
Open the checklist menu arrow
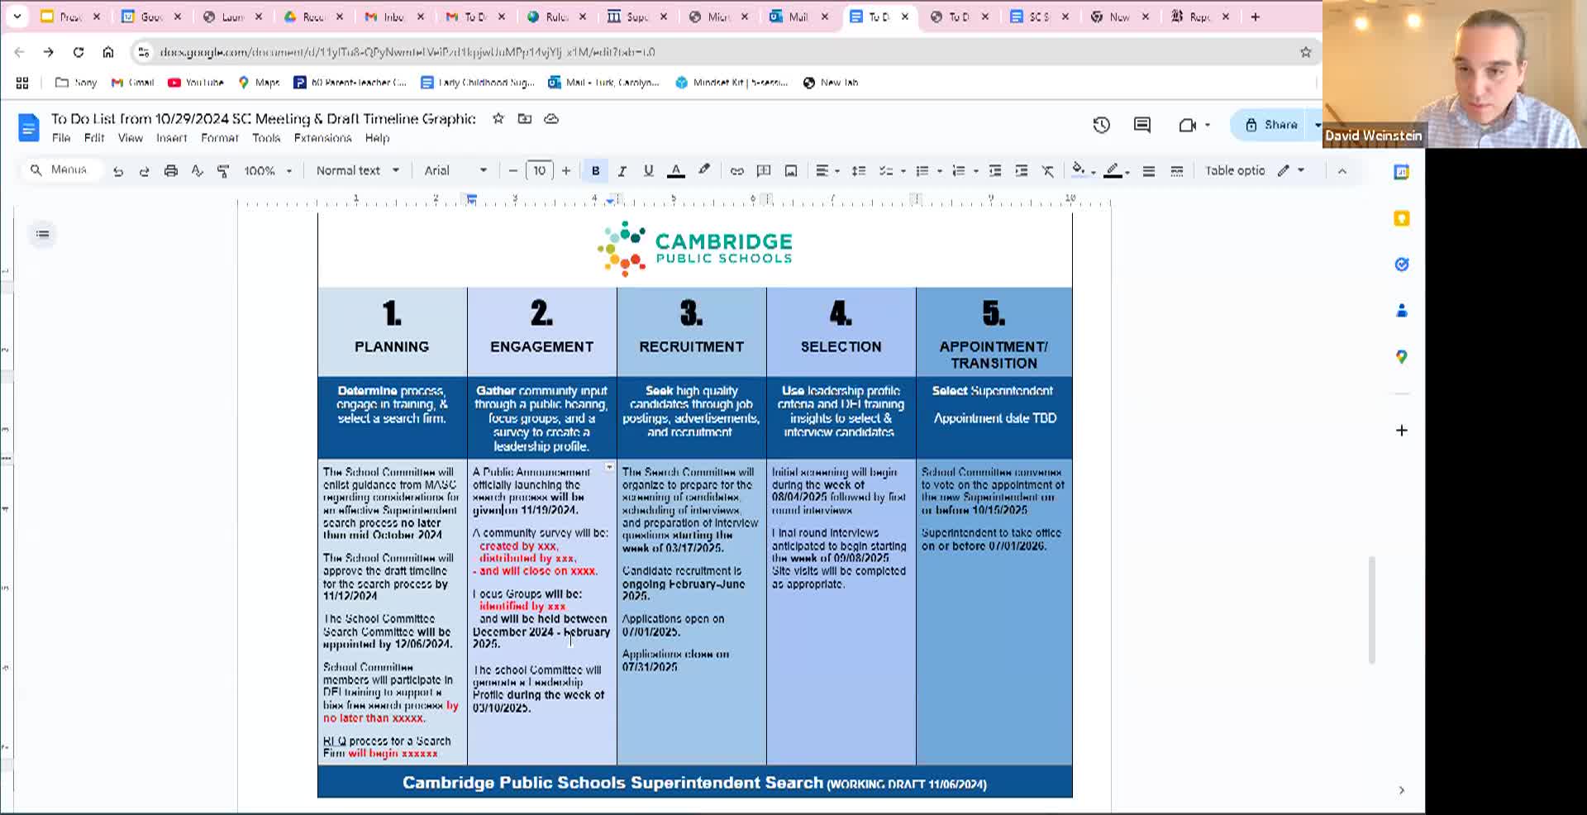coord(903,171)
